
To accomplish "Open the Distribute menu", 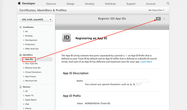I will pos(110,4).
